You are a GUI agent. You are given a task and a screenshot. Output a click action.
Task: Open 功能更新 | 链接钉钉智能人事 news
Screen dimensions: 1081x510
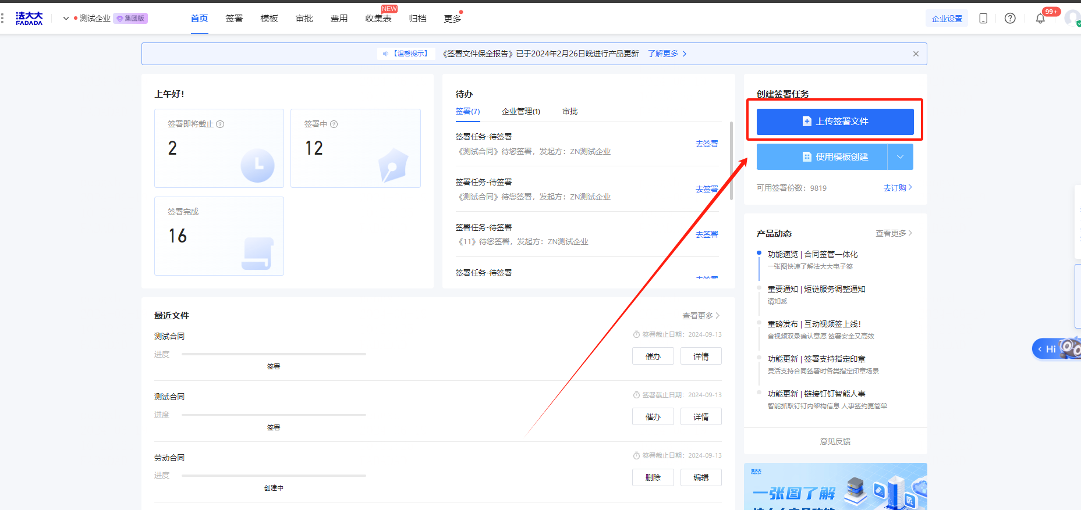[x=816, y=394]
